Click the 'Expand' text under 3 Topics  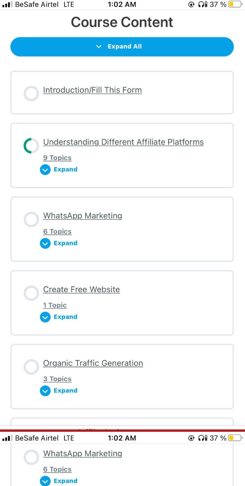(x=65, y=390)
